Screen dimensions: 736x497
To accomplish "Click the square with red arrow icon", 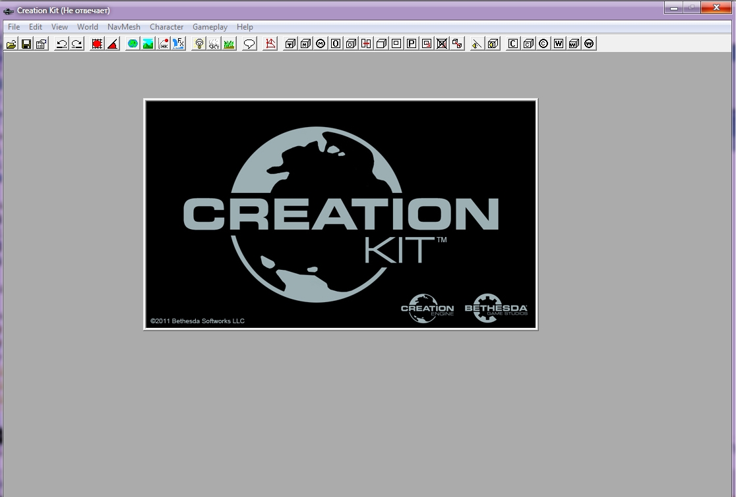I will point(426,44).
